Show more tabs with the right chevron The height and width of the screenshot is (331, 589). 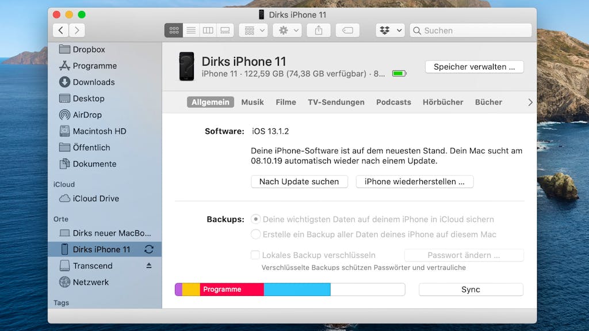(530, 102)
